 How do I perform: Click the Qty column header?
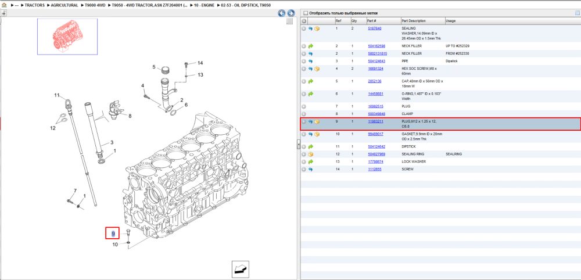[x=354, y=21]
